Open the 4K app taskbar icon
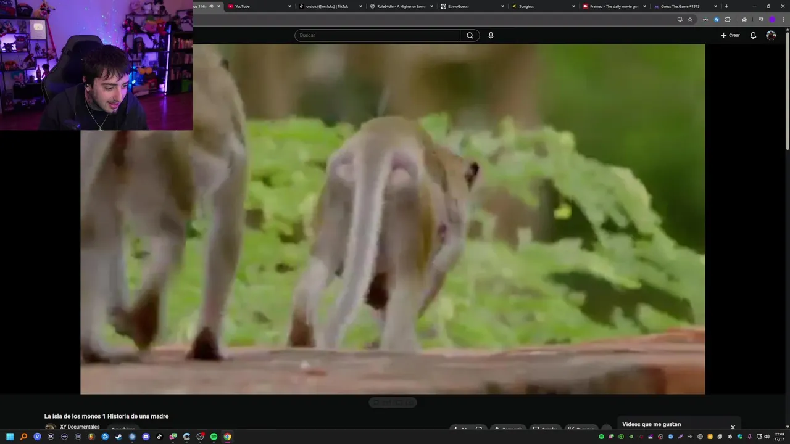Image resolution: width=790 pixels, height=444 pixels. click(51, 437)
